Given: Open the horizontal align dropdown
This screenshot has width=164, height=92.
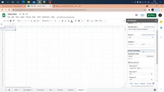Looking at the screenshot, I should tap(88, 21).
